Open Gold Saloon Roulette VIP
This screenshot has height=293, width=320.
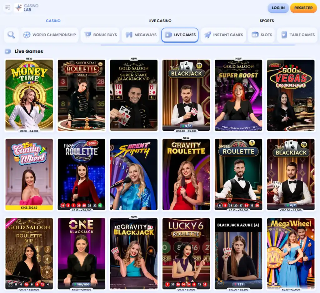[x=29, y=253]
